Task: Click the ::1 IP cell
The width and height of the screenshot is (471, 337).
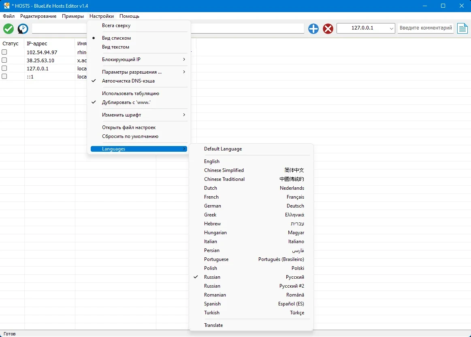Action: tap(30, 77)
